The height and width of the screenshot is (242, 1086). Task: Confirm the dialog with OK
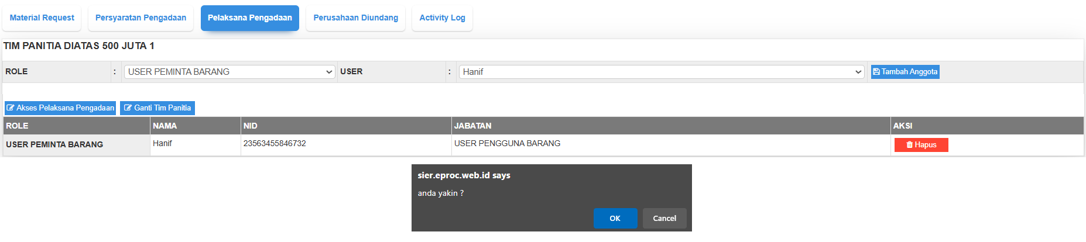(x=615, y=218)
